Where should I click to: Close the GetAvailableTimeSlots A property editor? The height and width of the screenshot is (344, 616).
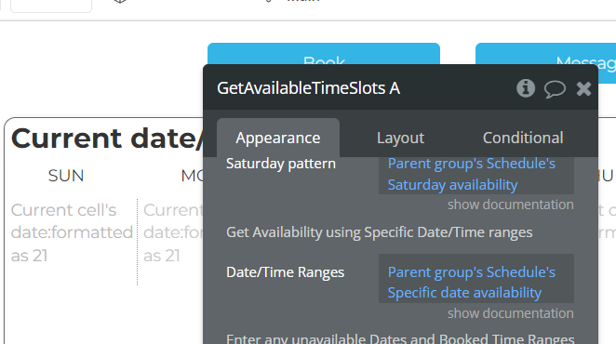point(583,88)
